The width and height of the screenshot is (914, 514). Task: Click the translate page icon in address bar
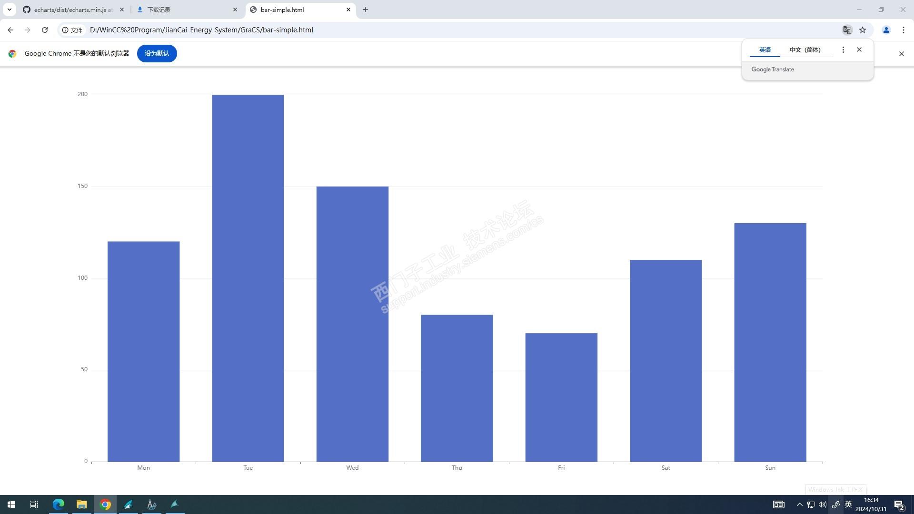tap(847, 30)
